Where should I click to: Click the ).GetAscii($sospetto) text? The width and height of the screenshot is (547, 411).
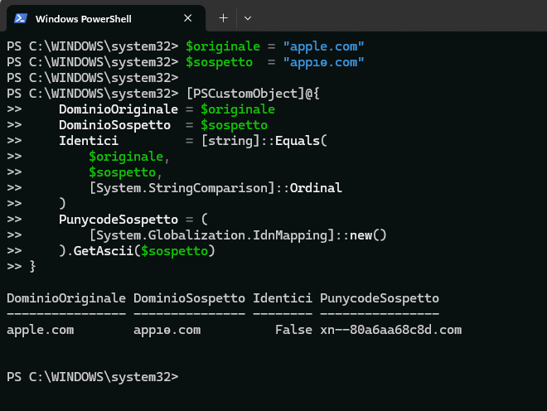[x=137, y=250]
